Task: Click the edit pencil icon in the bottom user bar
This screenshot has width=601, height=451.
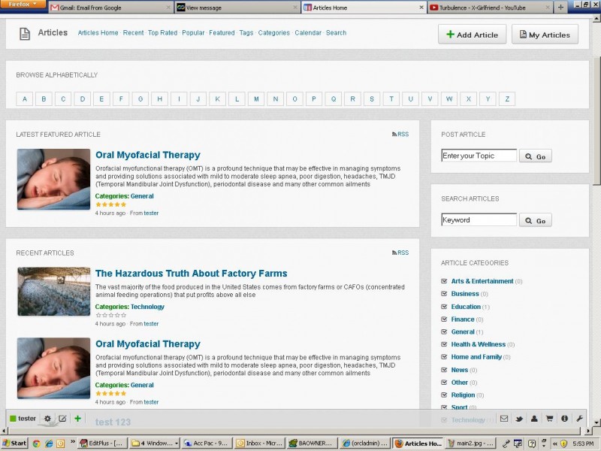Action: [x=62, y=419]
